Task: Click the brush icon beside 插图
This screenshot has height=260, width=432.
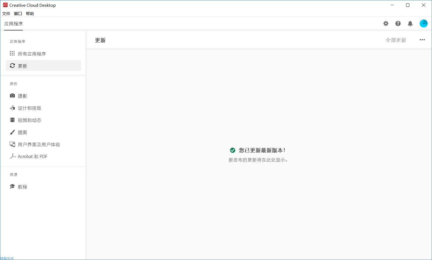Action: pyautogui.click(x=12, y=132)
